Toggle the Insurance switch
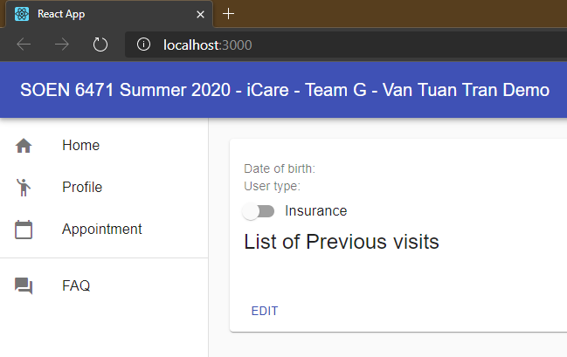This screenshot has width=567, height=357. (259, 211)
